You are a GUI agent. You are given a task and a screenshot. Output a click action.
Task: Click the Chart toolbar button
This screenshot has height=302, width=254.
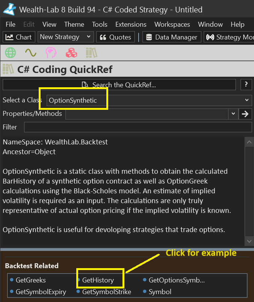(19, 37)
